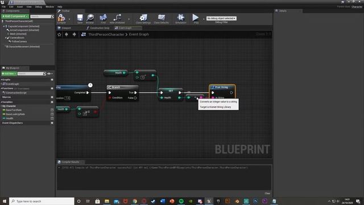Start Play with the Play icon
The width and height of the screenshot is (364, 205).
pyautogui.click(x=196, y=18)
